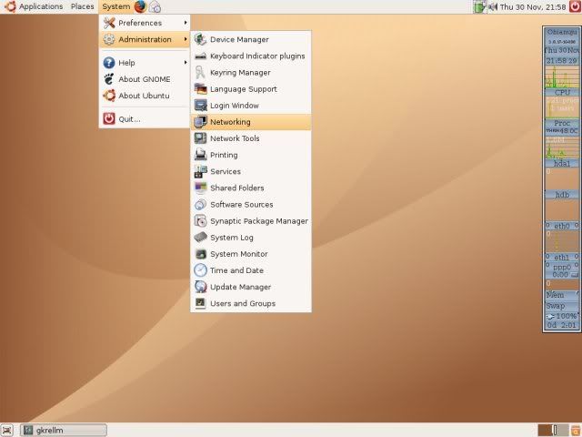Viewport: 582px width, 437px height.
Task: Expand the Help submenu
Action: (145, 63)
